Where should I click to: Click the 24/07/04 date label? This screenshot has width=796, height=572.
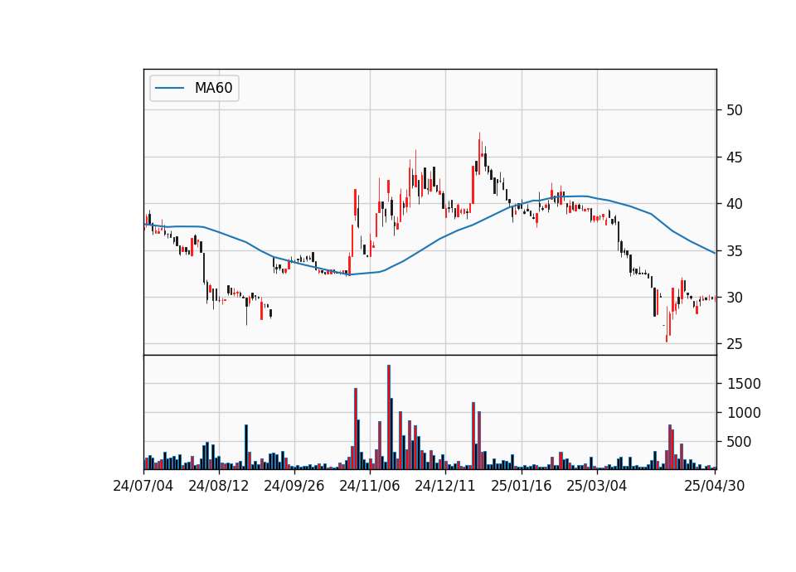[143, 486]
